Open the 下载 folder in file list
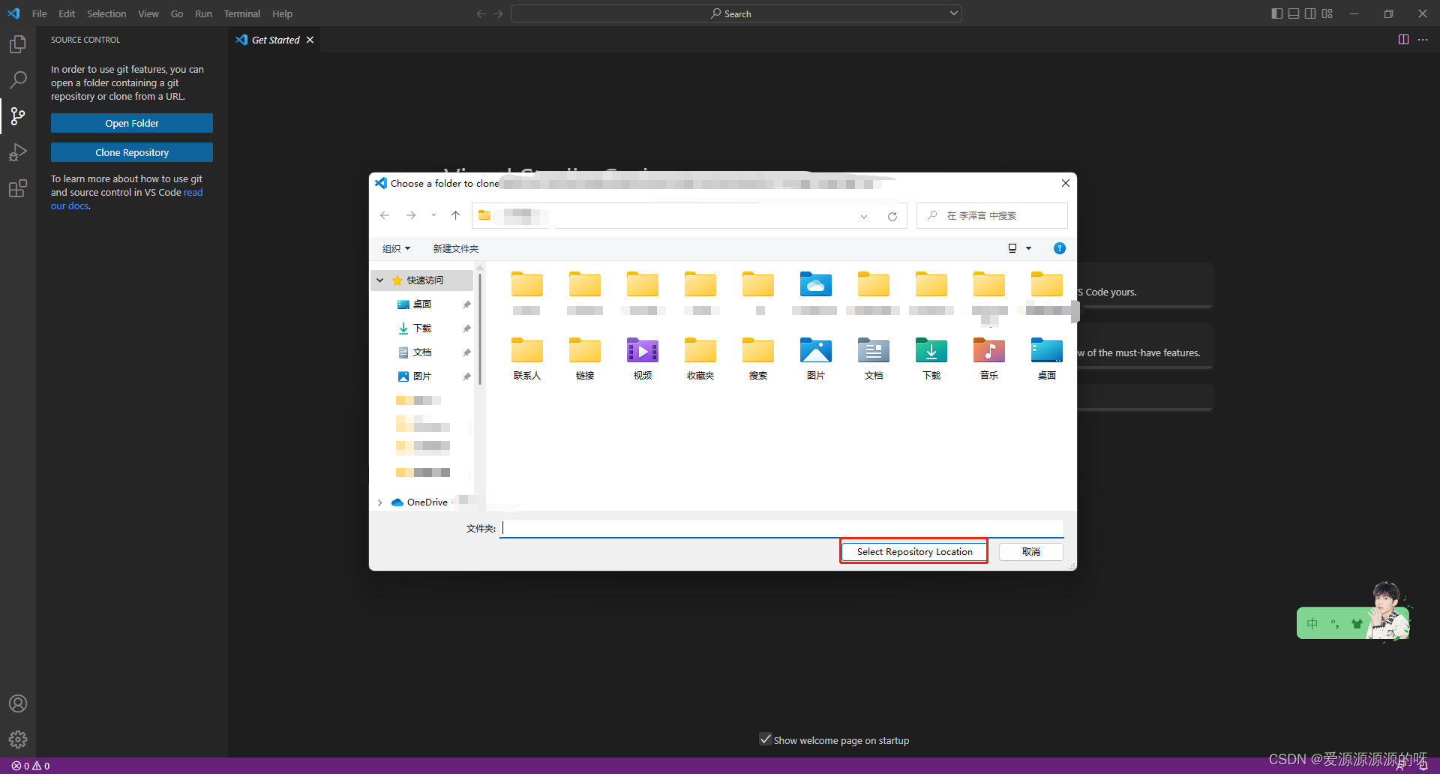The image size is (1440, 774). pos(931,359)
